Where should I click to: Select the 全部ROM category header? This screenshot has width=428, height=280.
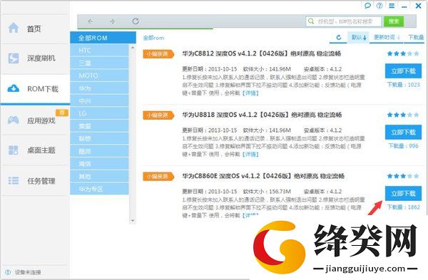(x=103, y=38)
